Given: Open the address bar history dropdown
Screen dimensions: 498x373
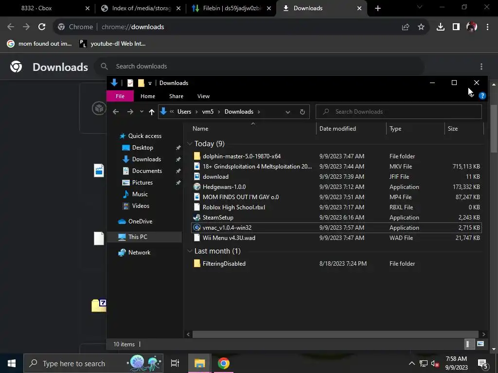Looking at the screenshot, I should (288, 112).
